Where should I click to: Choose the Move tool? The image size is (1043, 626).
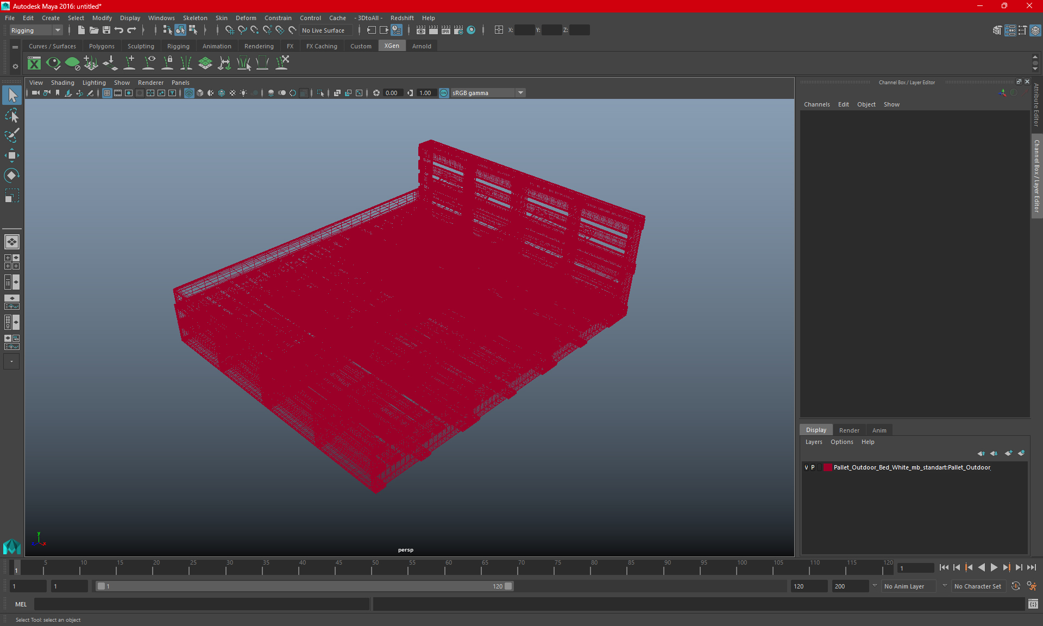[x=12, y=155]
